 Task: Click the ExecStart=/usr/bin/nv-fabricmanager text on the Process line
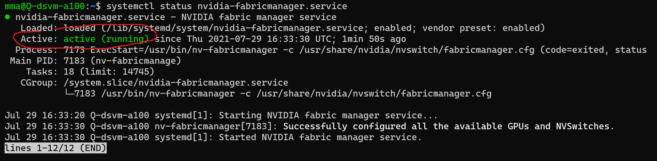[x=184, y=50]
